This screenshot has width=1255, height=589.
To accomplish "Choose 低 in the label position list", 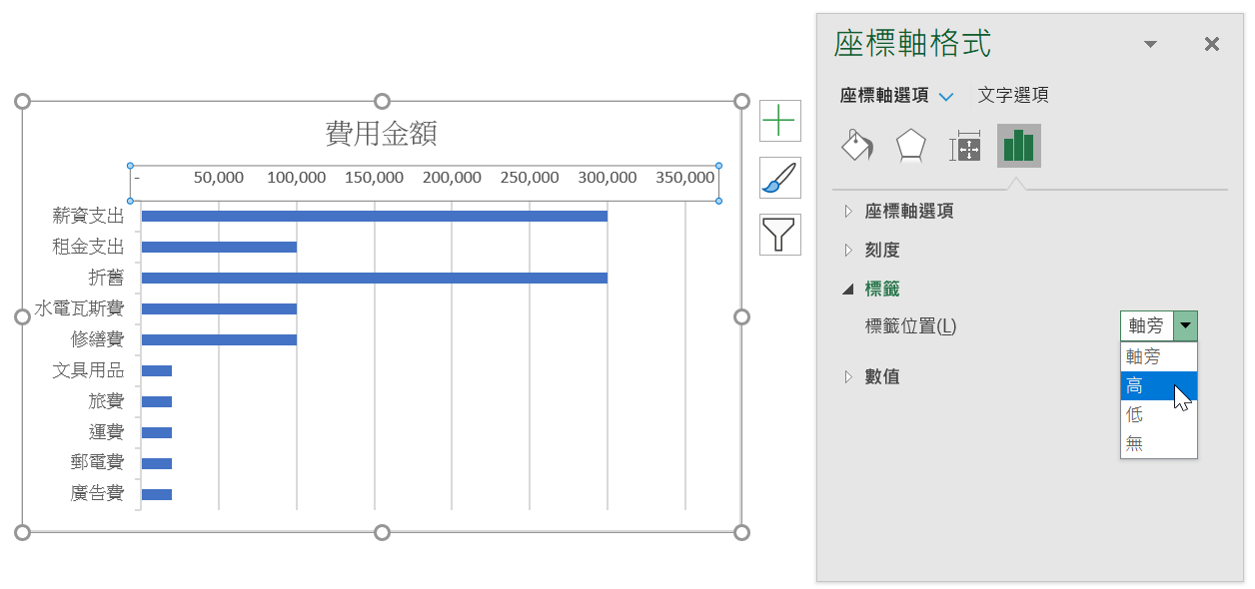I will coord(1159,414).
